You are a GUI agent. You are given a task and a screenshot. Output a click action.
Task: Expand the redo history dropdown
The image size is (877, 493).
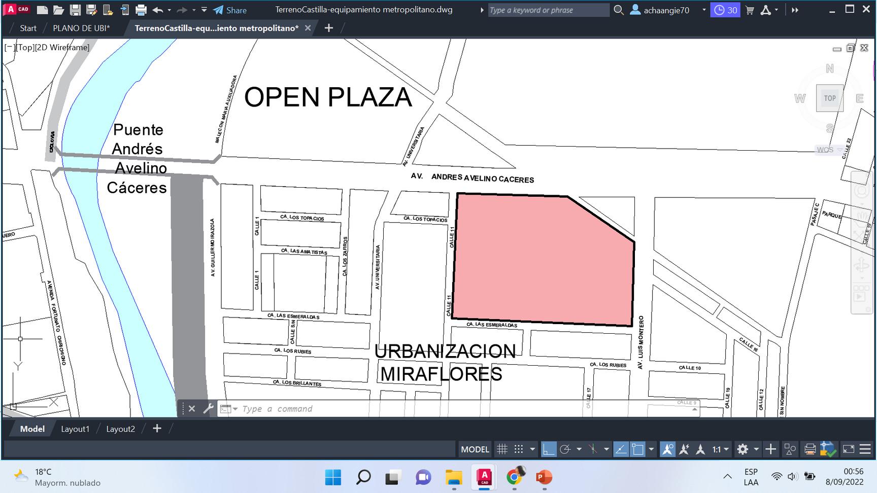click(193, 10)
